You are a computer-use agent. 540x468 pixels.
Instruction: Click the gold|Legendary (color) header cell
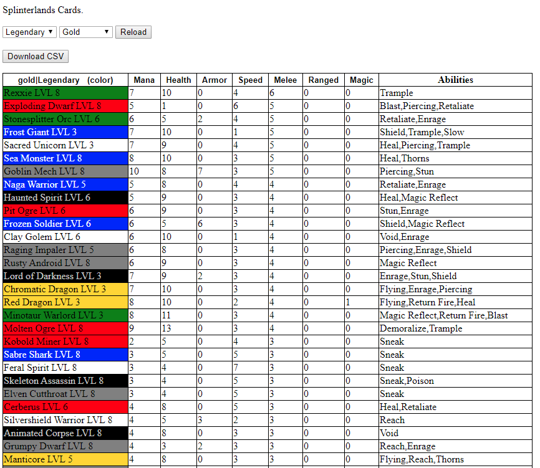point(65,80)
